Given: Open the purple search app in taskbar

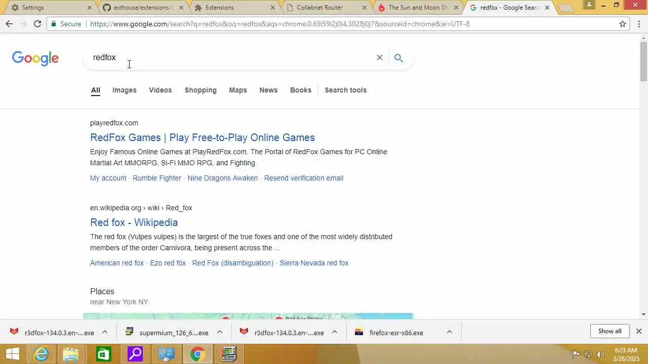Looking at the screenshot, I should (x=135, y=354).
